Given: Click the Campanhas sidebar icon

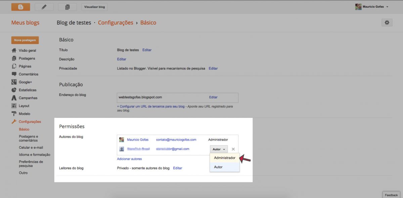Looking at the screenshot, I should point(14,98).
